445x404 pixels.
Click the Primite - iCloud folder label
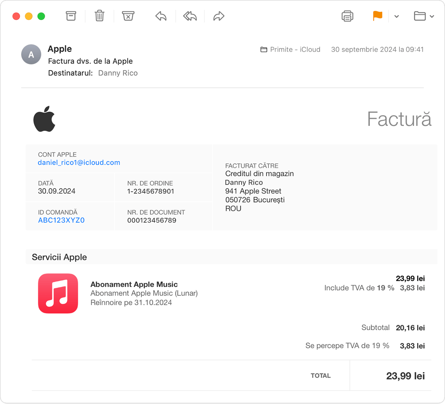[x=295, y=49]
